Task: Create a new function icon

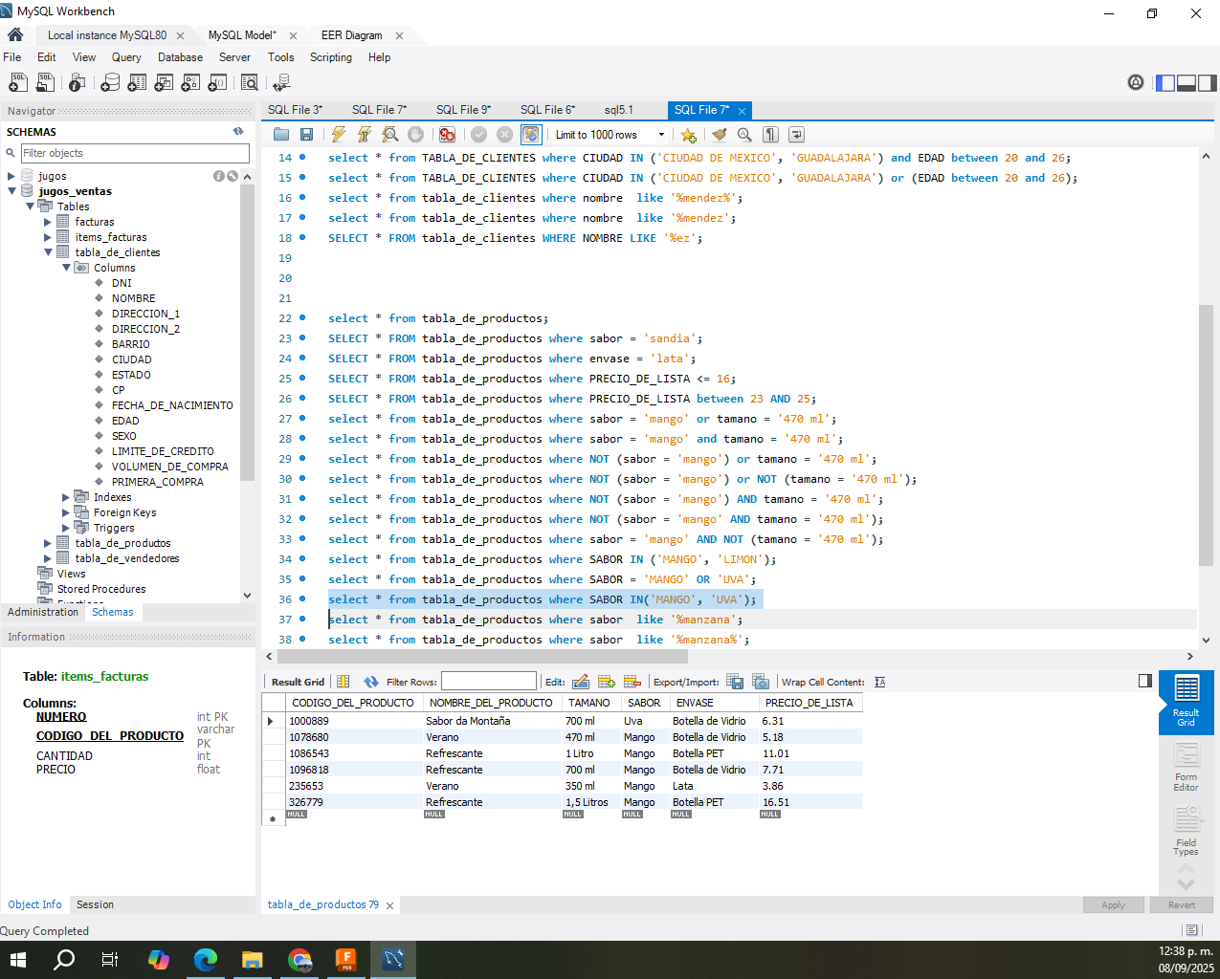Action: tap(217, 83)
